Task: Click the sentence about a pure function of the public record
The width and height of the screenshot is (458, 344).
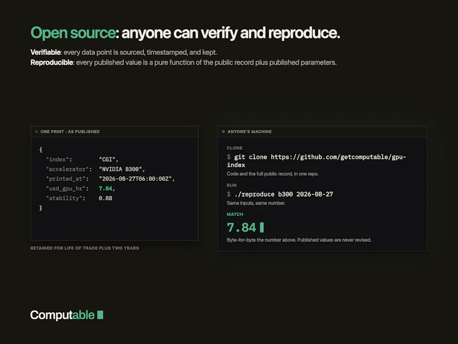Action: click(206, 63)
